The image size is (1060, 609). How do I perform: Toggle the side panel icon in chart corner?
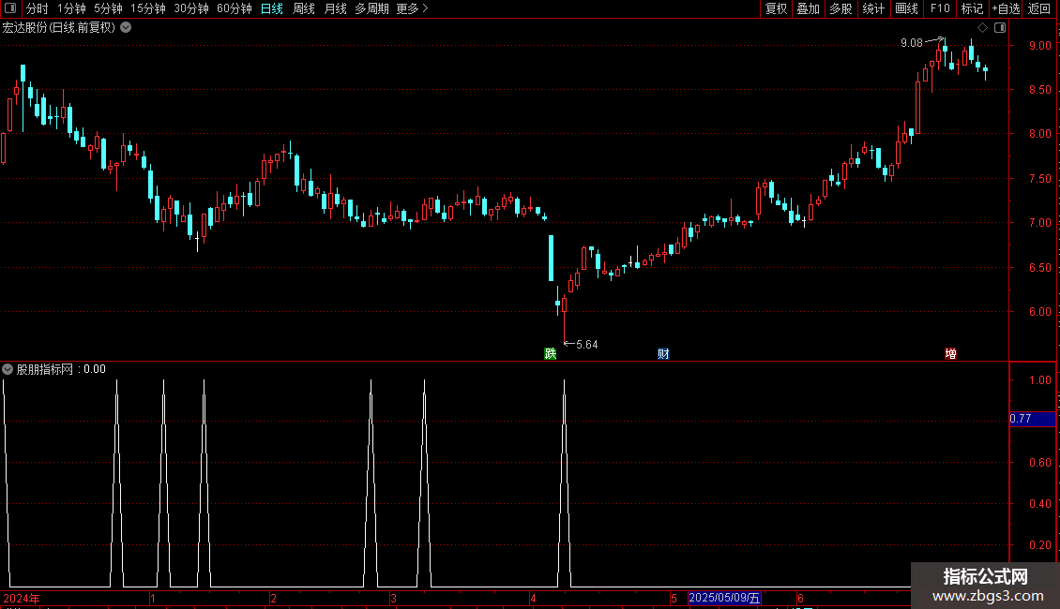1000,28
